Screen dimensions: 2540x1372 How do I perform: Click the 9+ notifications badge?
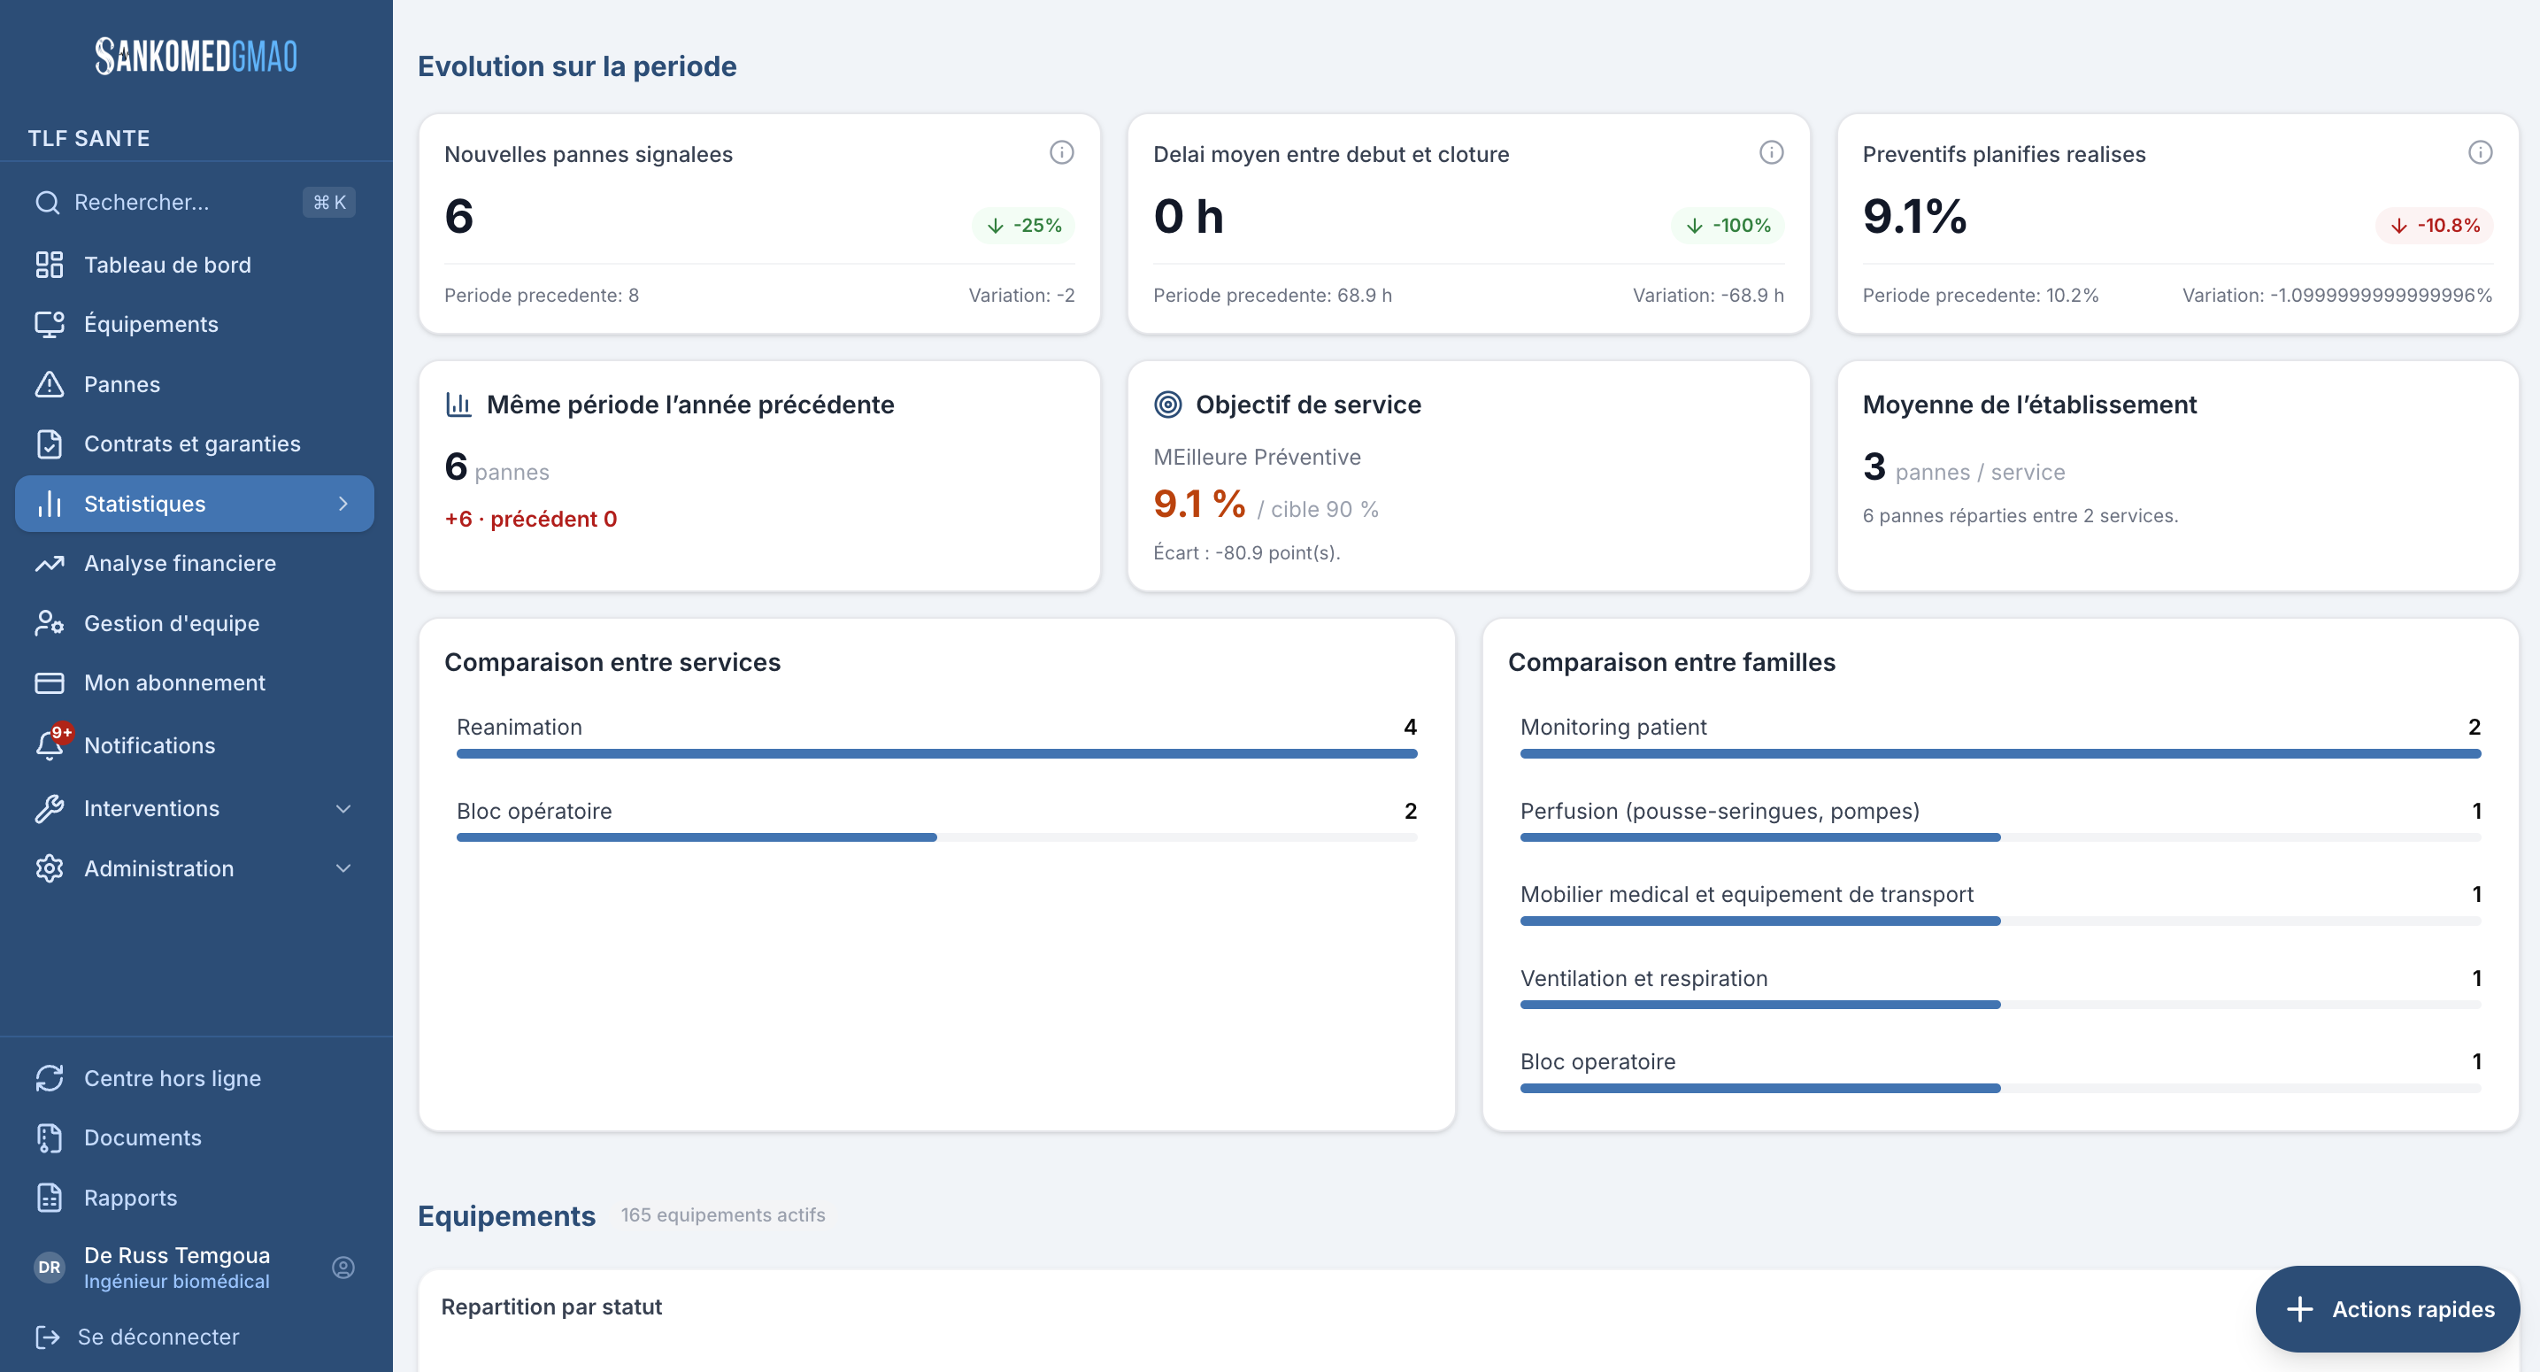pyautogui.click(x=62, y=732)
